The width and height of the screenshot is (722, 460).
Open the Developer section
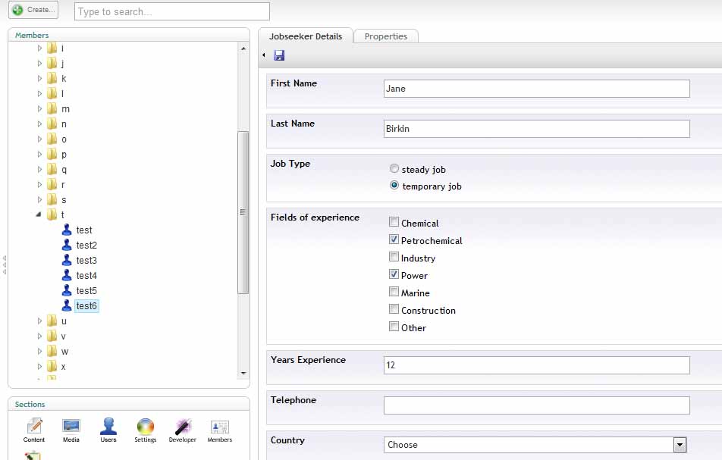(182, 429)
